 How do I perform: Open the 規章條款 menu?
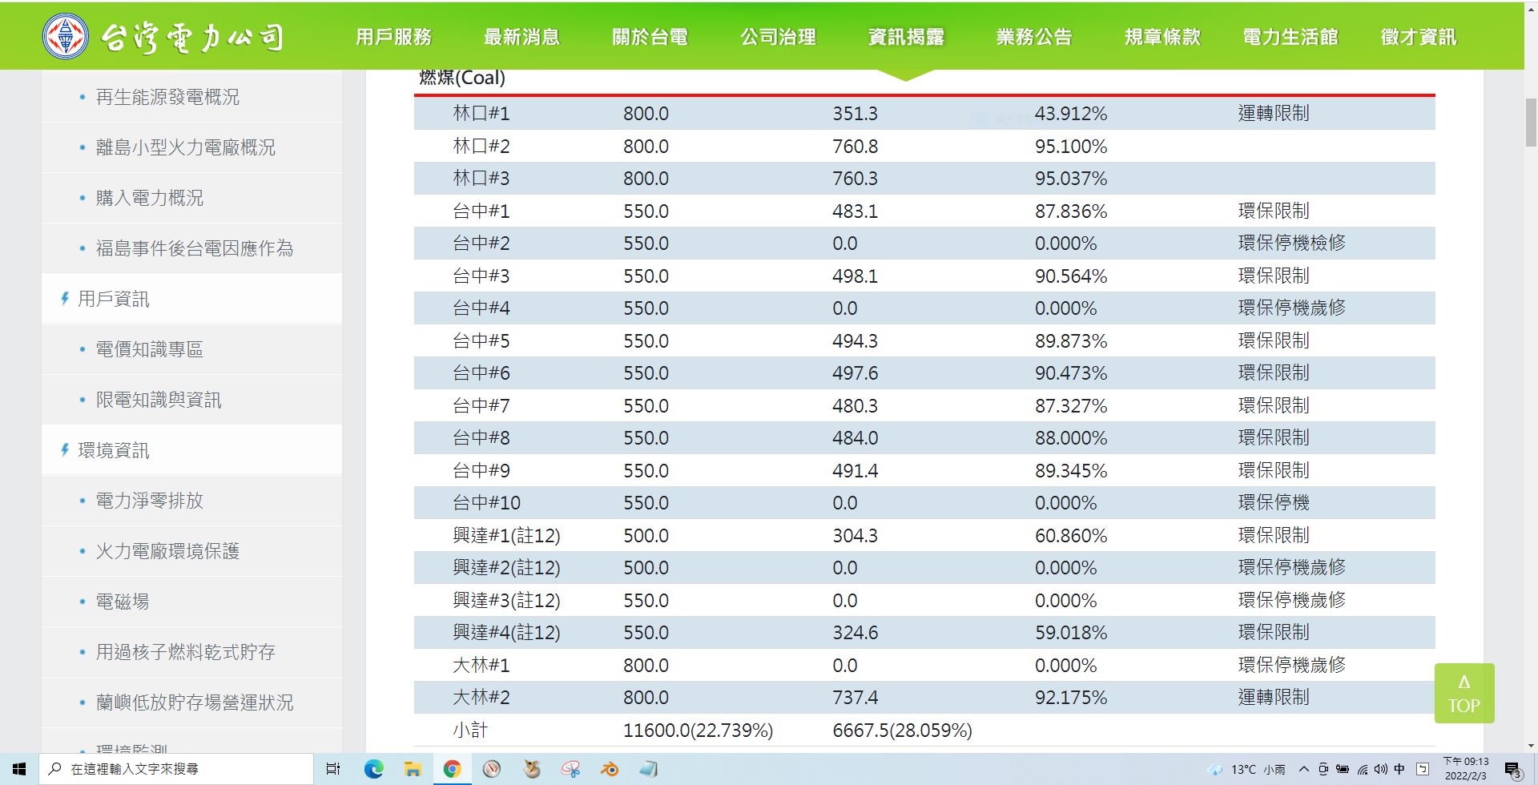click(1162, 37)
